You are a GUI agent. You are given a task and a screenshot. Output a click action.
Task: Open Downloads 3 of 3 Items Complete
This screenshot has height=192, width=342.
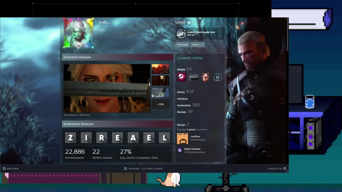click(145, 169)
